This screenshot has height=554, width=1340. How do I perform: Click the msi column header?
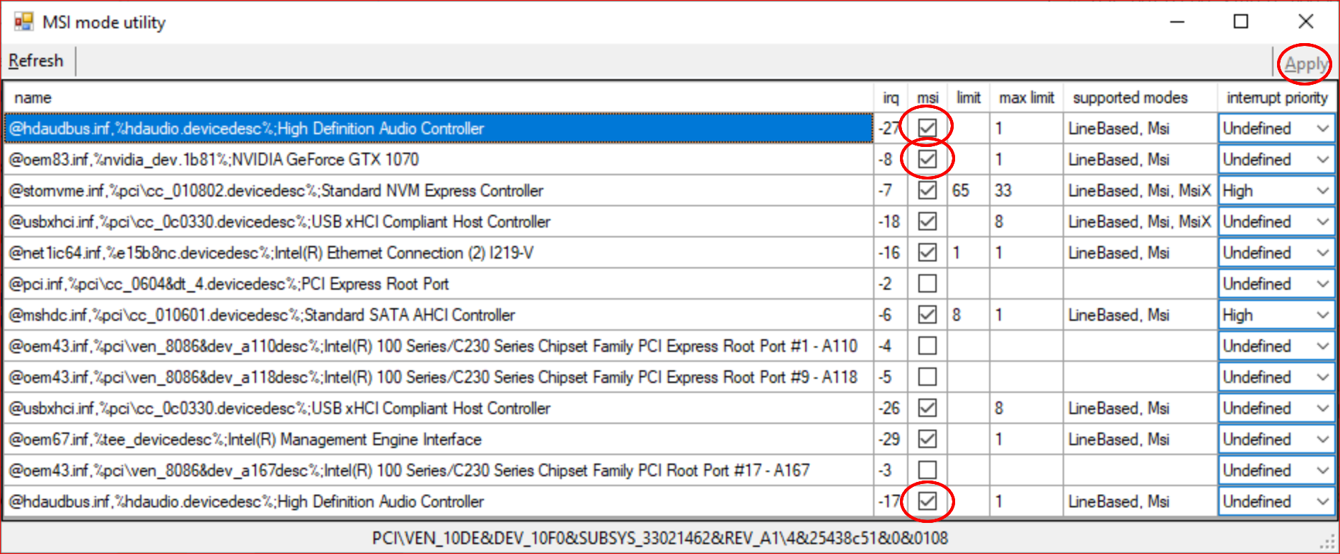point(928,98)
